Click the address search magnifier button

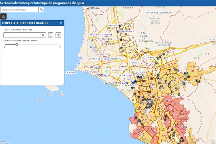coord(41,10)
